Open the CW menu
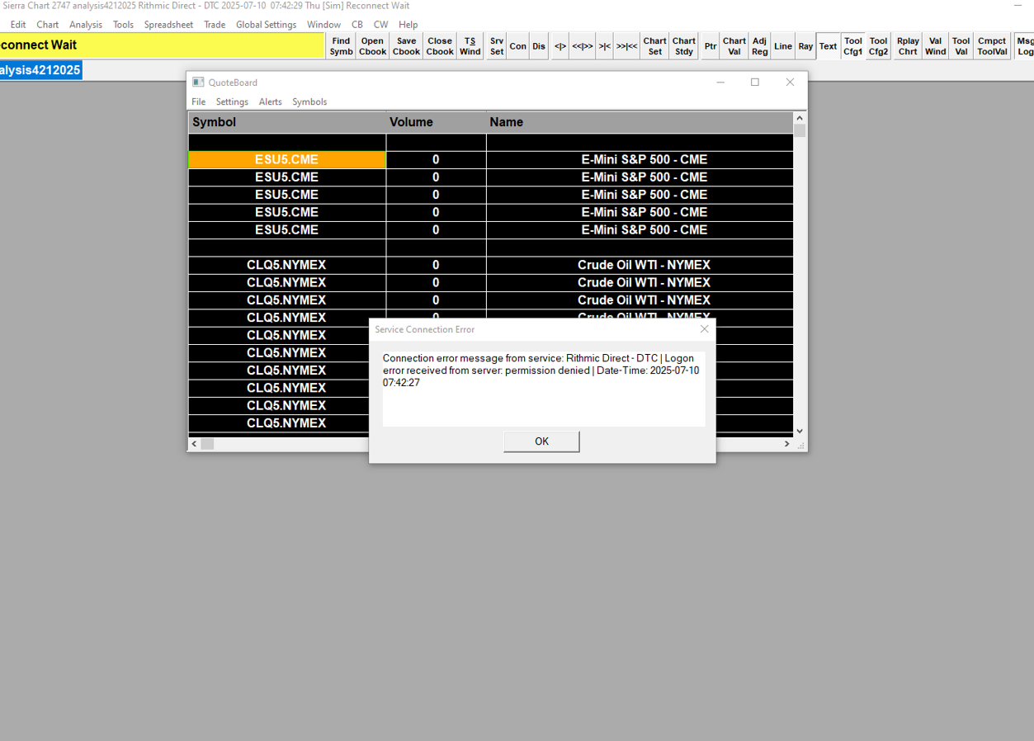 [x=380, y=25]
